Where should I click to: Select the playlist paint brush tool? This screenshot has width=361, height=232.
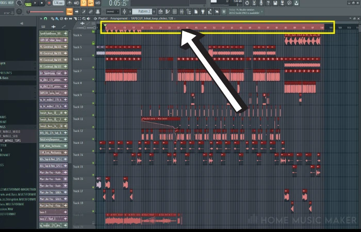pyautogui.click(x=57, y=19)
